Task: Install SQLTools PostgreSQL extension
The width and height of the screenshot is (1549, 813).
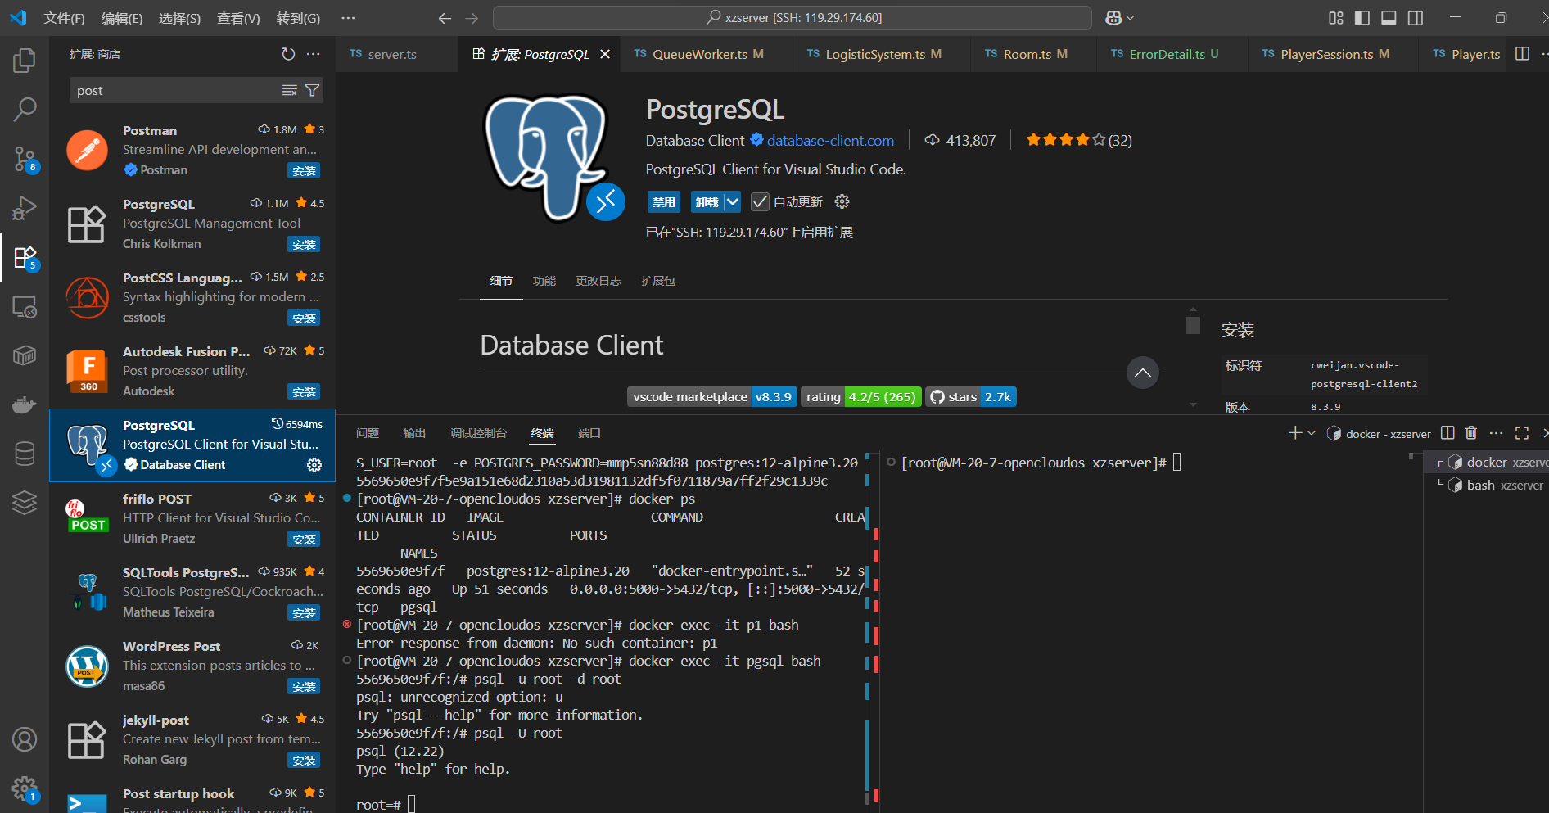Action: tap(304, 612)
